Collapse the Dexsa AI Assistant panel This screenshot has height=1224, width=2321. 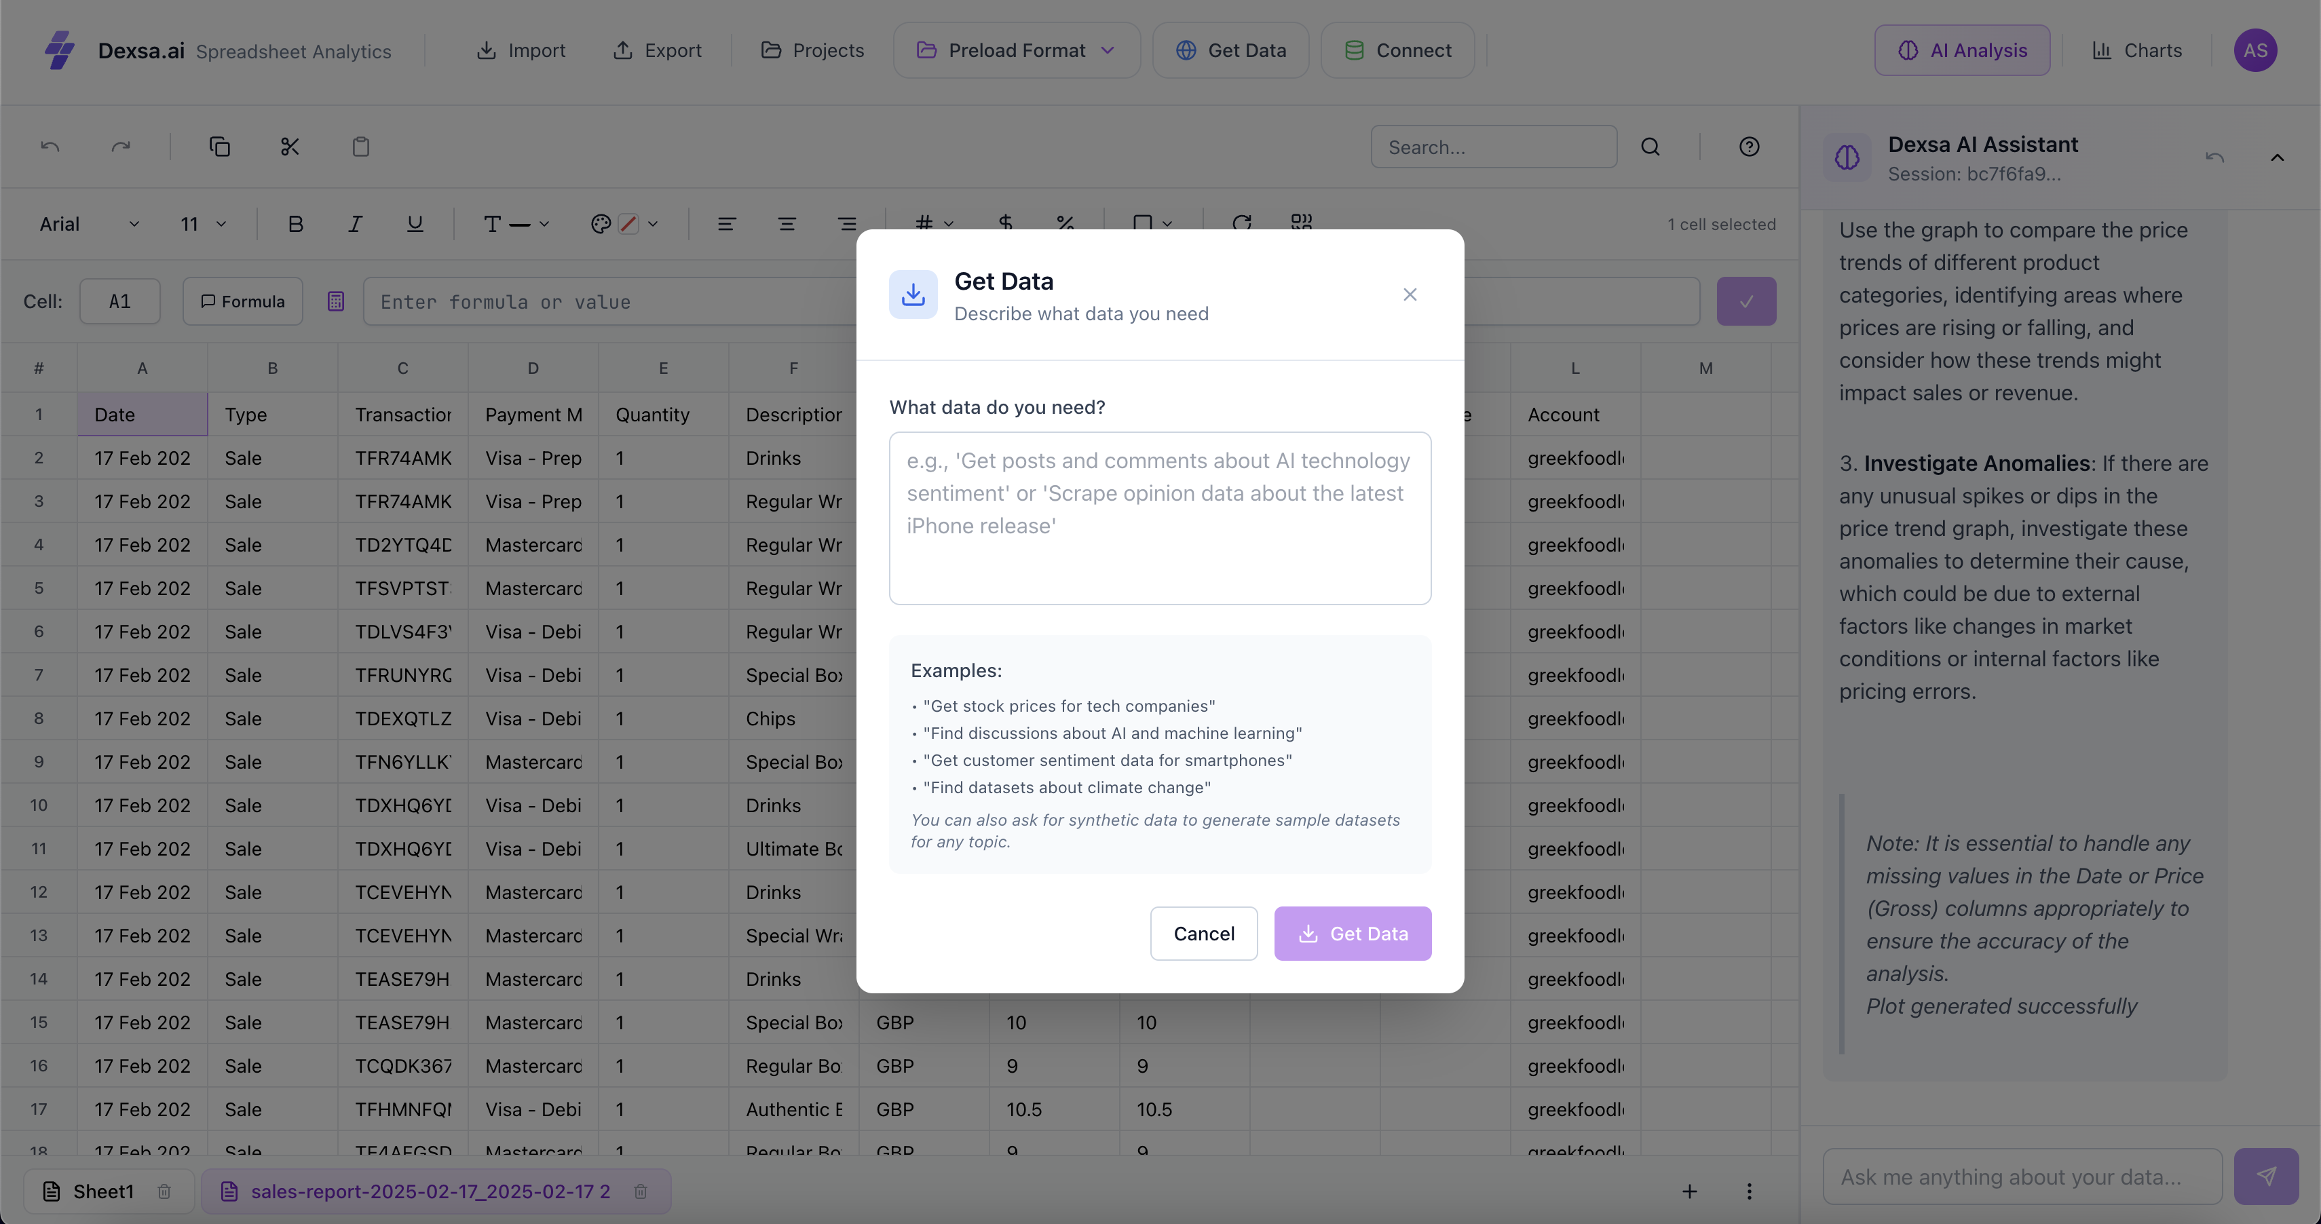pyautogui.click(x=2277, y=157)
